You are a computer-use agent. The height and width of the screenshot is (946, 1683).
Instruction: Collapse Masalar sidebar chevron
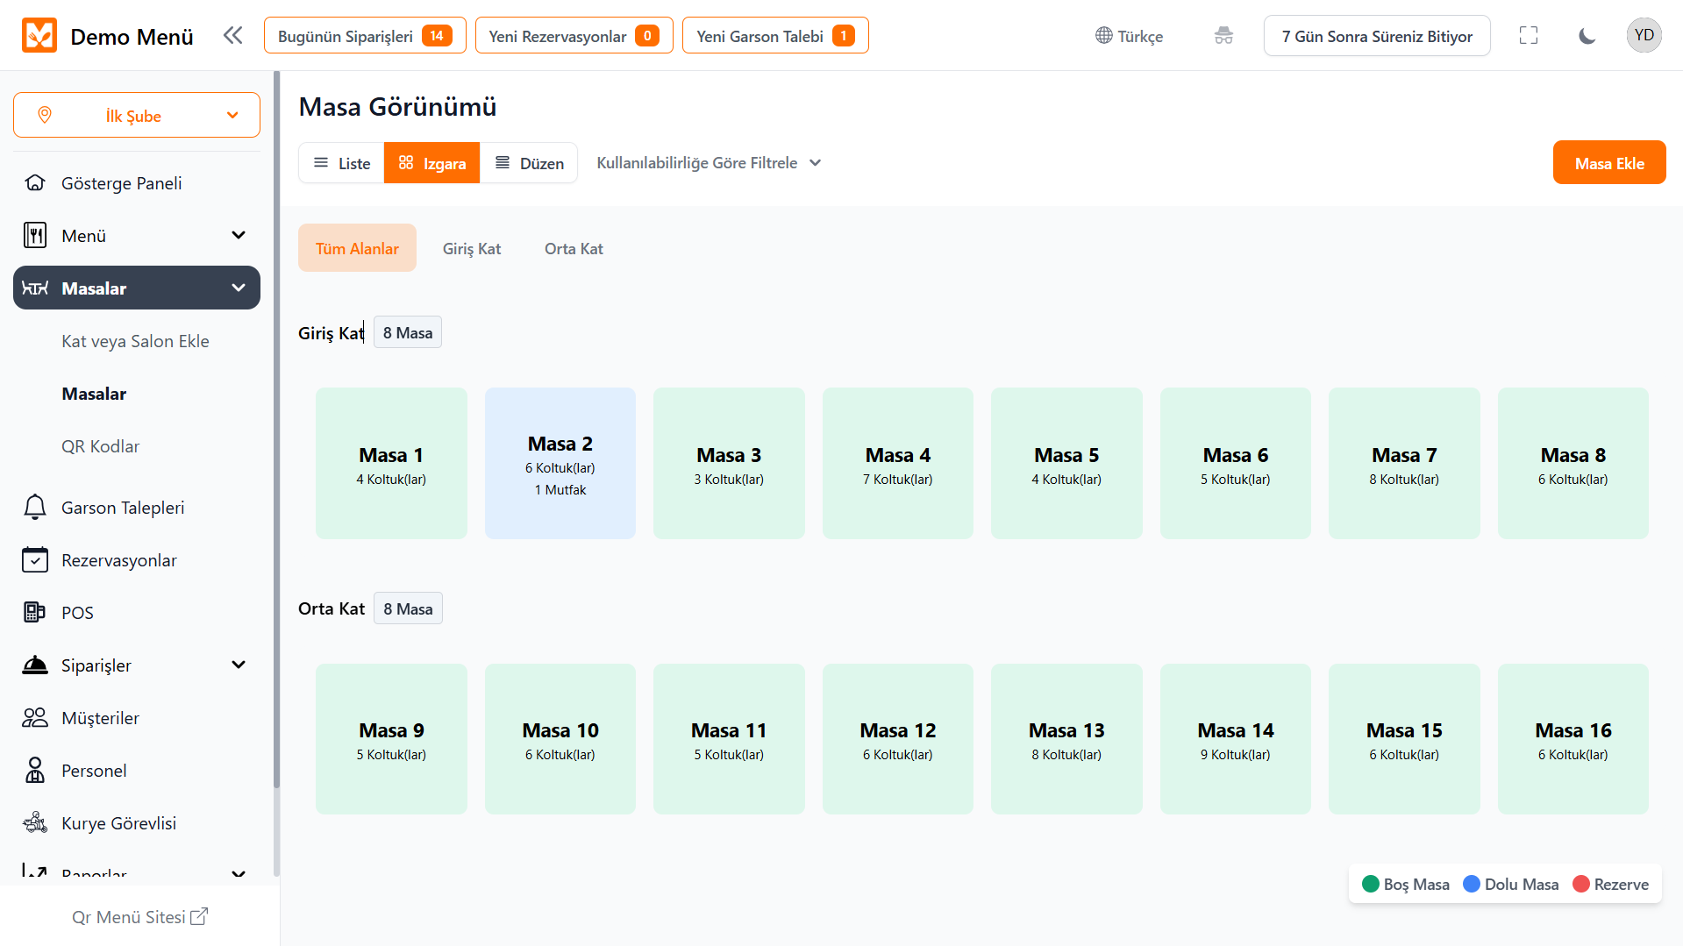pos(239,288)
